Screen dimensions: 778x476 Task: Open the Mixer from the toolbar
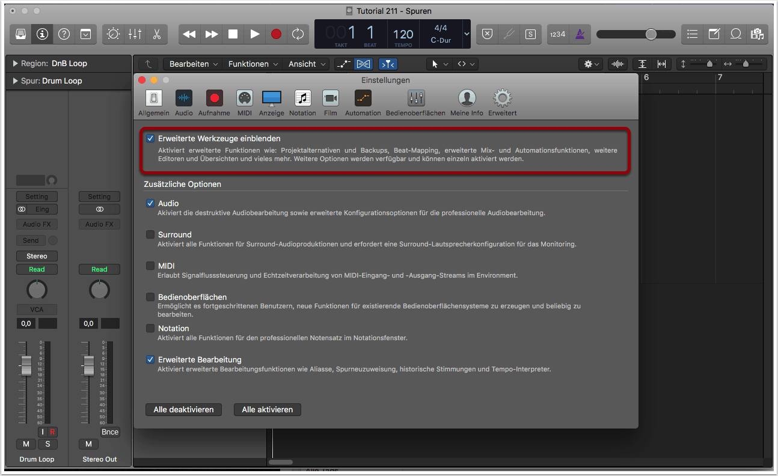pos(135,34)
